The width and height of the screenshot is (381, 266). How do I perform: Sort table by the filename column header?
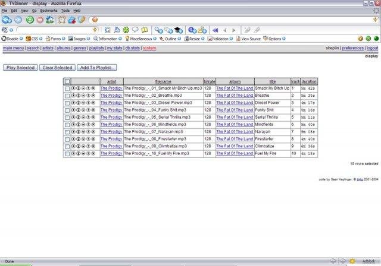click(163, 82)
